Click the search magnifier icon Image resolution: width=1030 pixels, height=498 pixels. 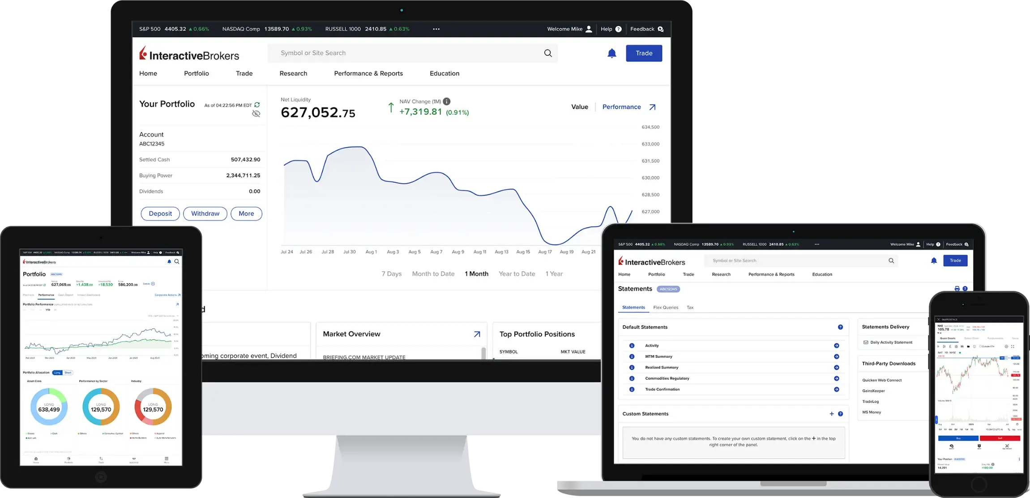(x=548, y=52)
